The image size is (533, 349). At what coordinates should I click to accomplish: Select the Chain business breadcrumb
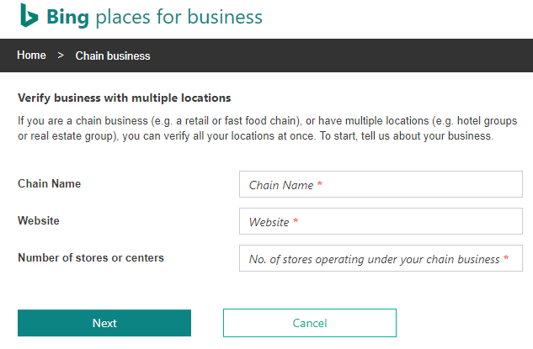tap(113, 56)
